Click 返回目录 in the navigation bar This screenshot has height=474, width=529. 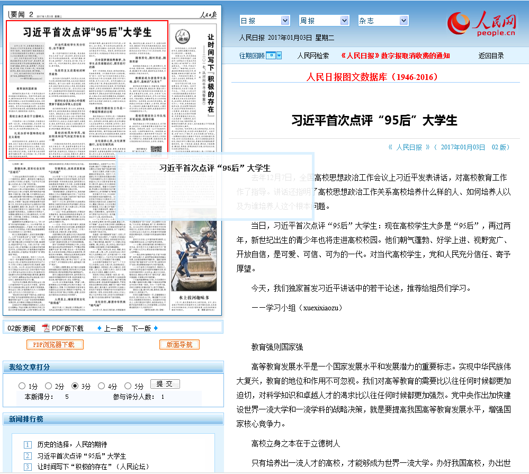coord(491,56)
